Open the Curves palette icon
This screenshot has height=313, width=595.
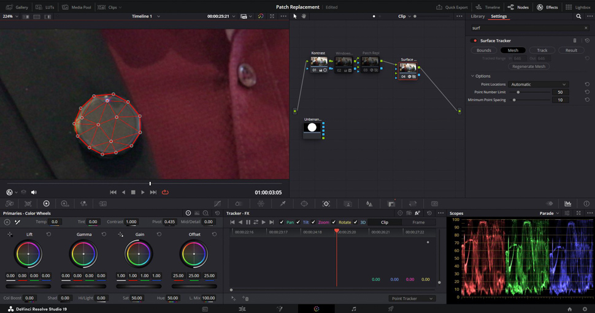[217, 203]
